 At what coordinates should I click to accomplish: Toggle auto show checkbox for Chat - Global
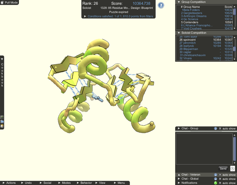tap(220, 179)
